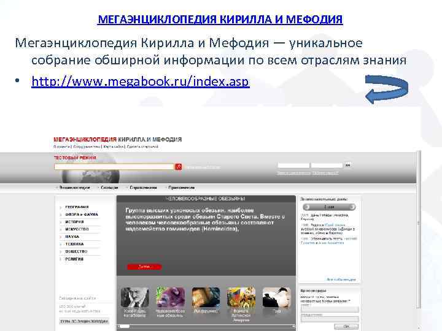Select the ОБЩЕСТВО category

pos(76,251)
